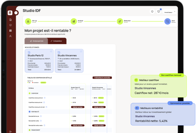Toggle the check mark on Studio Vincennes card

coord(81,51)
